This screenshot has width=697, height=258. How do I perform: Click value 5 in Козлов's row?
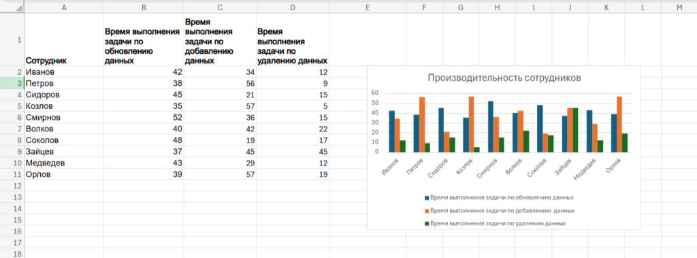pos(293,106)
